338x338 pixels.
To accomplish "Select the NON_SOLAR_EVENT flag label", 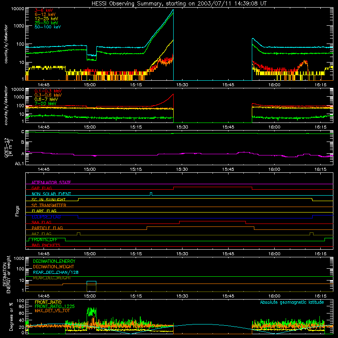I will click(51, 194).
